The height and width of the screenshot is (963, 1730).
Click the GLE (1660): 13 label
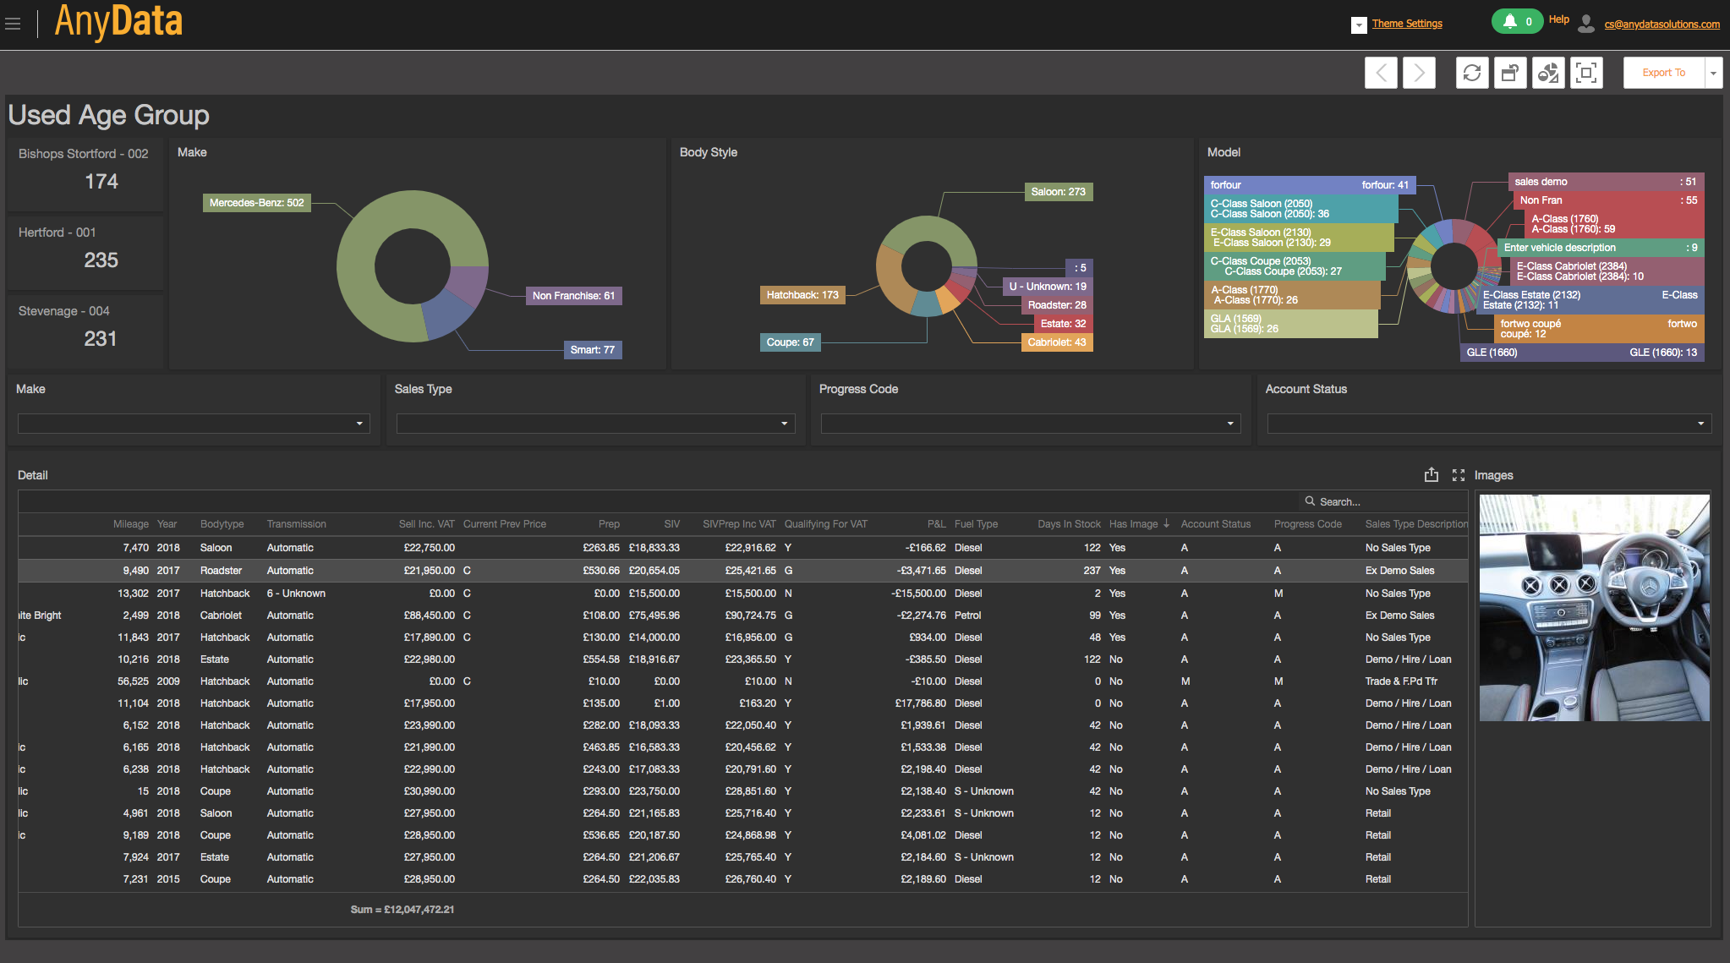tap(1581, 353)
